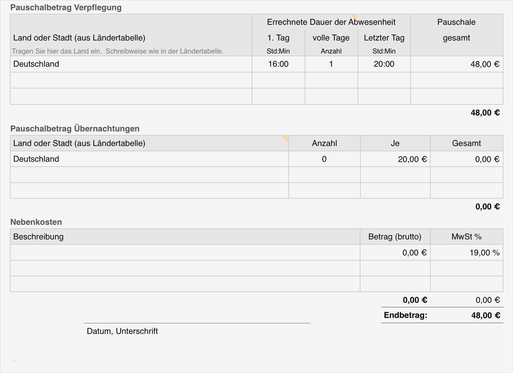Click the first empty cell under Beschreibung
The height and width of the screenshot is (373, 513).
[x=185, y=252]
